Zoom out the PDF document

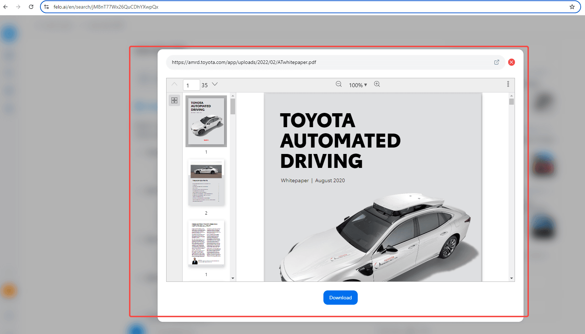coord(339,84)
